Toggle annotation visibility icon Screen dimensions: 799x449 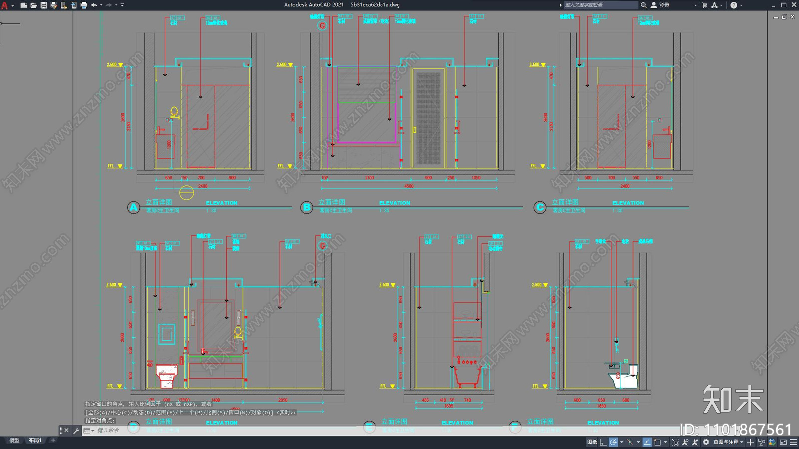click(x=685, y=442)
